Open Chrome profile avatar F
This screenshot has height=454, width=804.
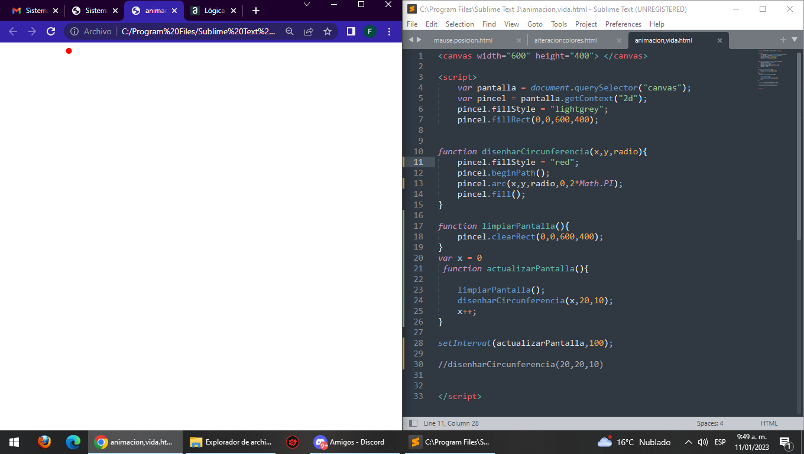(x=370, y=31)
